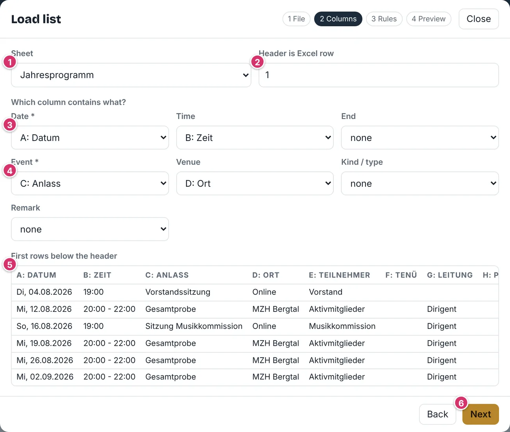
Task: Click the cell So, 16.08.2026
Action: pos(44,326)
